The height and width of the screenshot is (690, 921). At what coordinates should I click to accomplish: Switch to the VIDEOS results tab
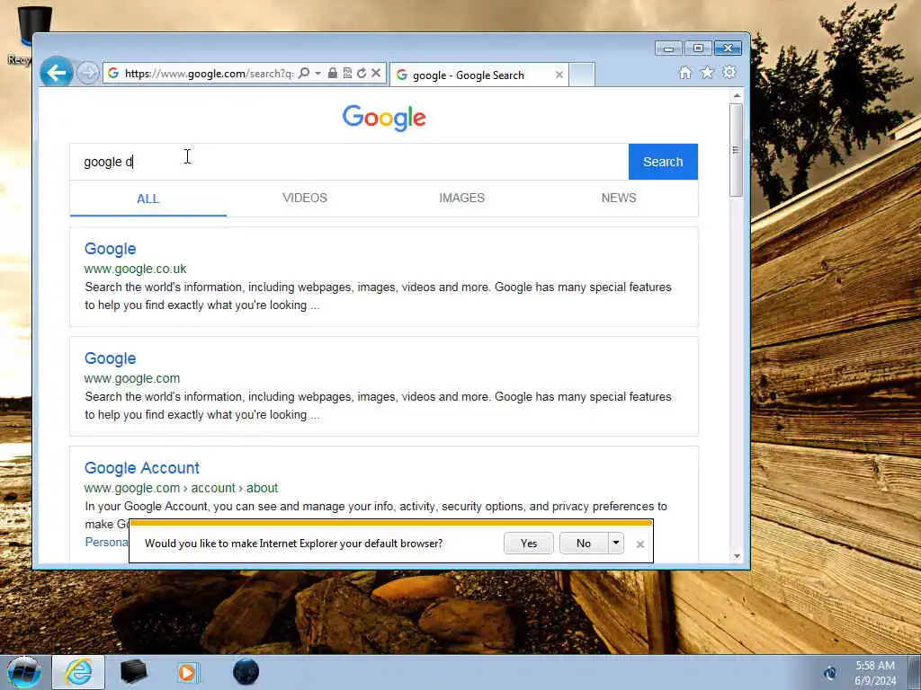click(305, 199)
